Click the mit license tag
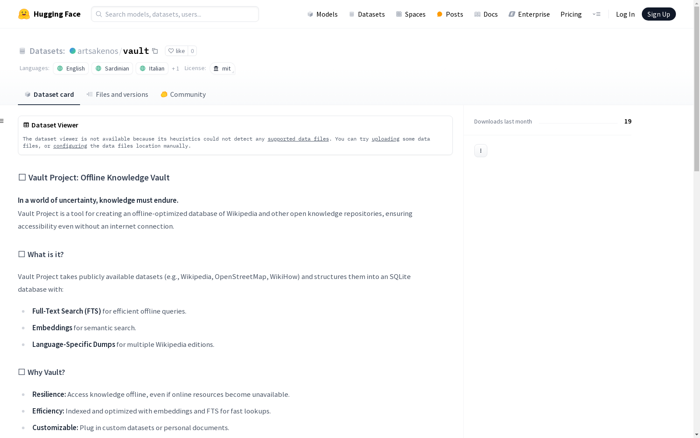 222,68
